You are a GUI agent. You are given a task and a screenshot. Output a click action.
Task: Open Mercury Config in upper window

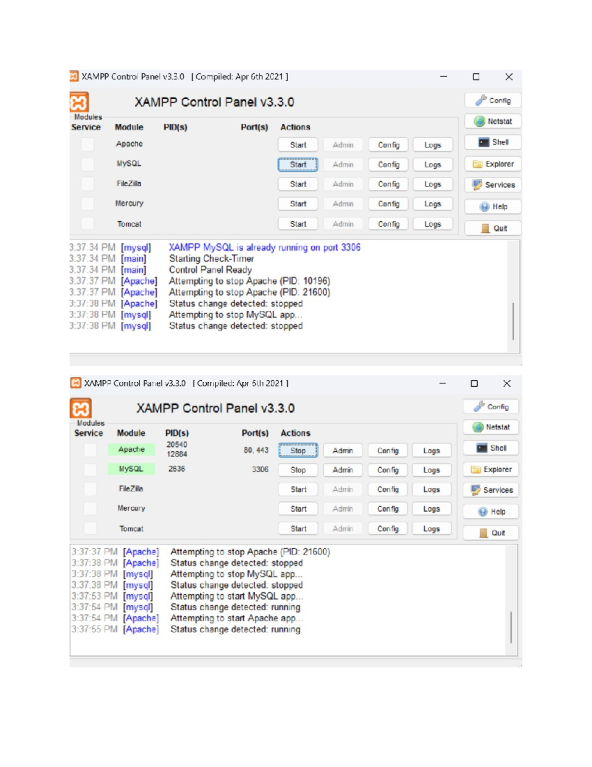pos(389,204)
